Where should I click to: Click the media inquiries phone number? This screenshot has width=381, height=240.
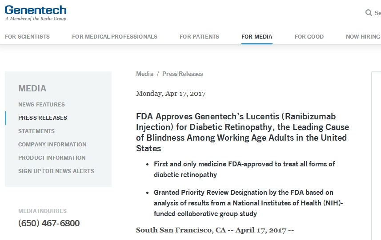pyautogui.click(x=49, y=223)
